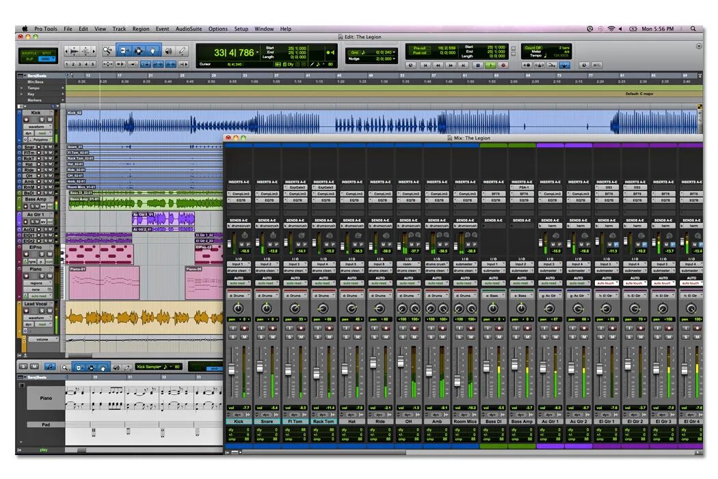Select the Scrubber speaker tool
The height and width of the screenshot is (479, 718).
pos(168,51)
